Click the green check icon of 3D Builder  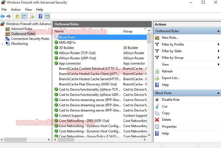click(56, 48)
